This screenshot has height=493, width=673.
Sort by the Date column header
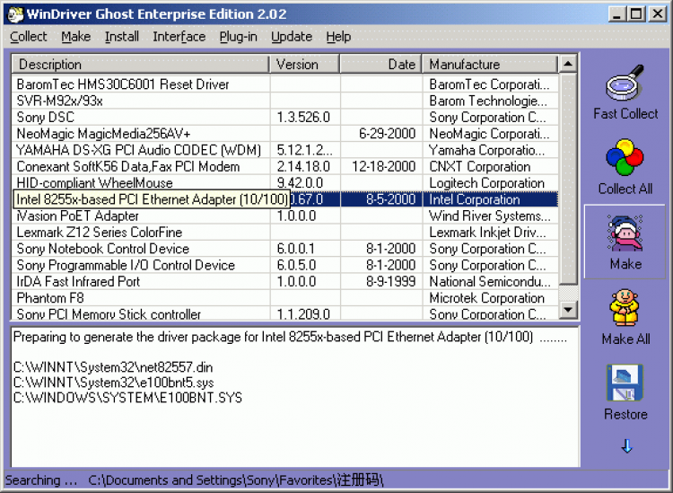(381, 64)
